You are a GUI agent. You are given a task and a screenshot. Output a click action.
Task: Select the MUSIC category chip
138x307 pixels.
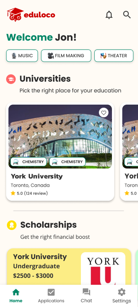22,56
